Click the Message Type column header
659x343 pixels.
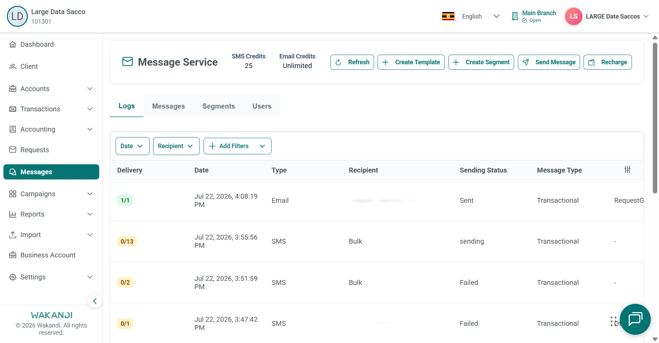coord(559,170)
